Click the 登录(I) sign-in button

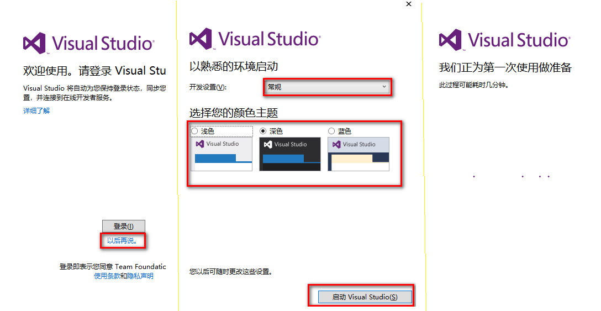[x=123, y=226]
